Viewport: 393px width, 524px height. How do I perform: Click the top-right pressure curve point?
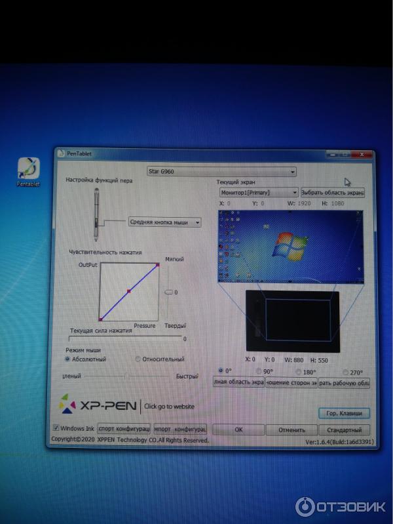pos(158,265)
